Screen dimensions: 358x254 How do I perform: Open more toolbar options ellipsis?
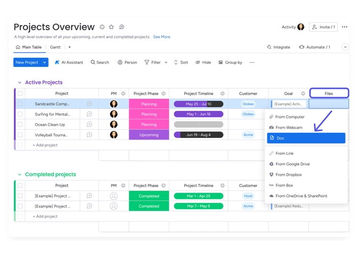252,62
